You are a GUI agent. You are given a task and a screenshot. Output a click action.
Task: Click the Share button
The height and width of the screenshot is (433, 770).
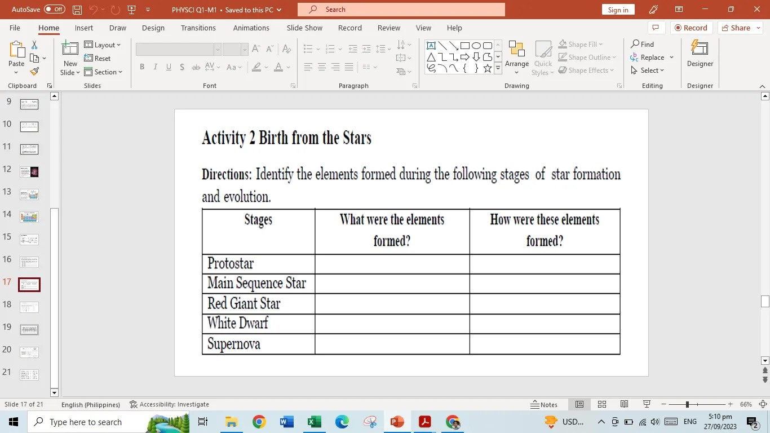click(739, 28)
